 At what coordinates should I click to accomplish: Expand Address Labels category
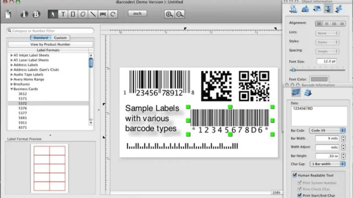[11, 65]
